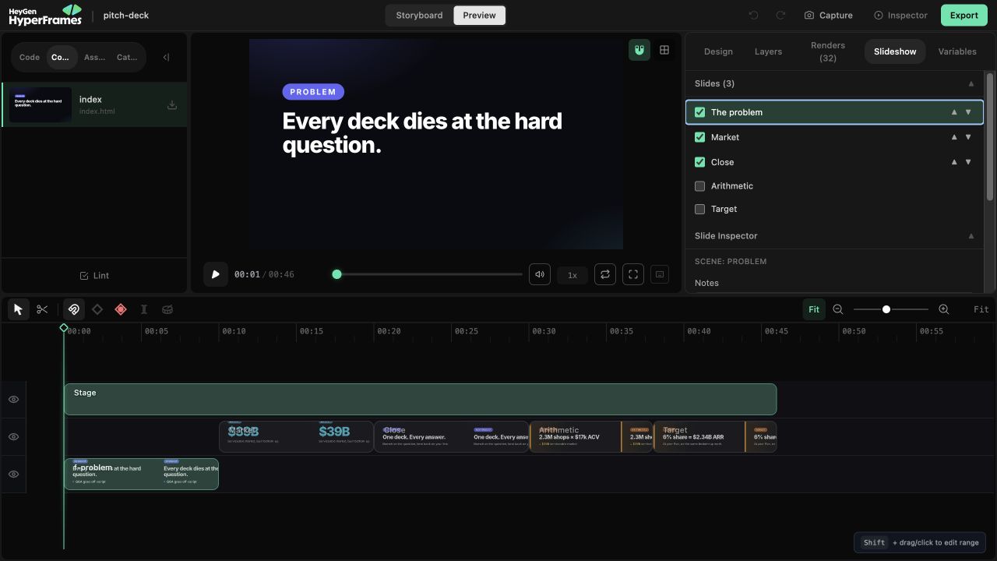Image resolution: width=997 pixels, height=561 pixels.
Task: Toggle the green magnet snap icon in preview
Action: click(x=639, y=50)
